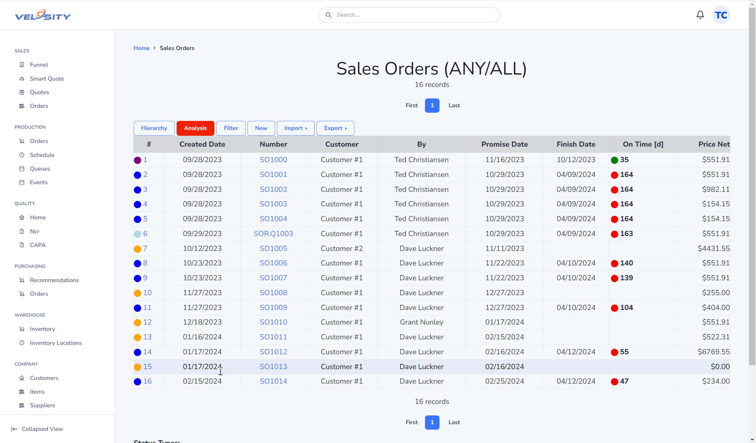Click the Ncr document icon
This screenshot has height=443, width=756.
[22, 231]
